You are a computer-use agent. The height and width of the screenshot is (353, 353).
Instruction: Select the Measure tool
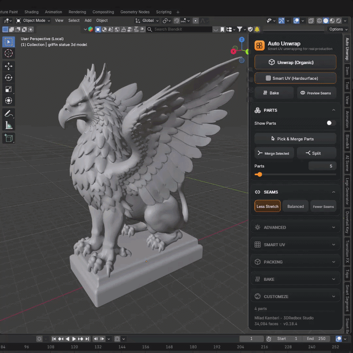point(8,125)
